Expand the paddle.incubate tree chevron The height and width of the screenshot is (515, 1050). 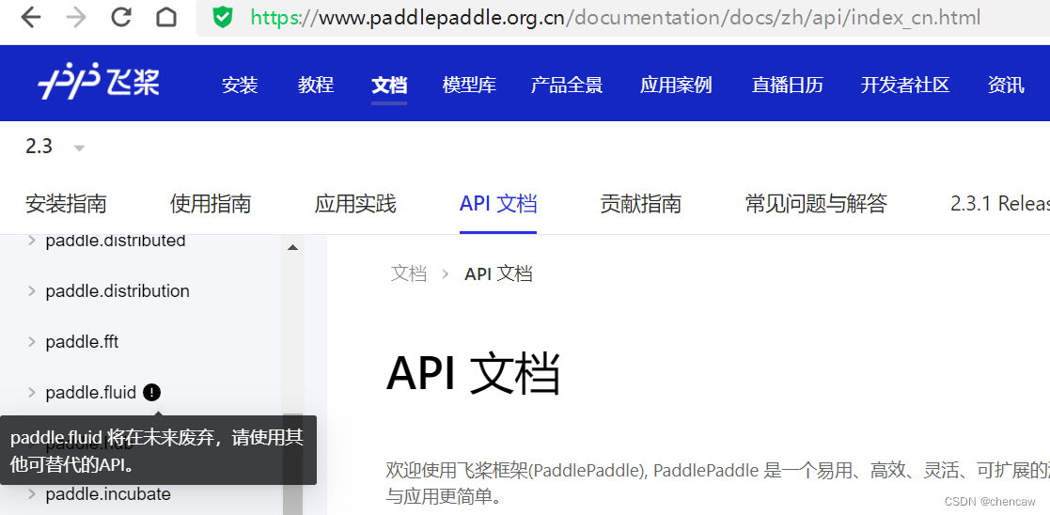pyautogui.click(x=31, y=494)
